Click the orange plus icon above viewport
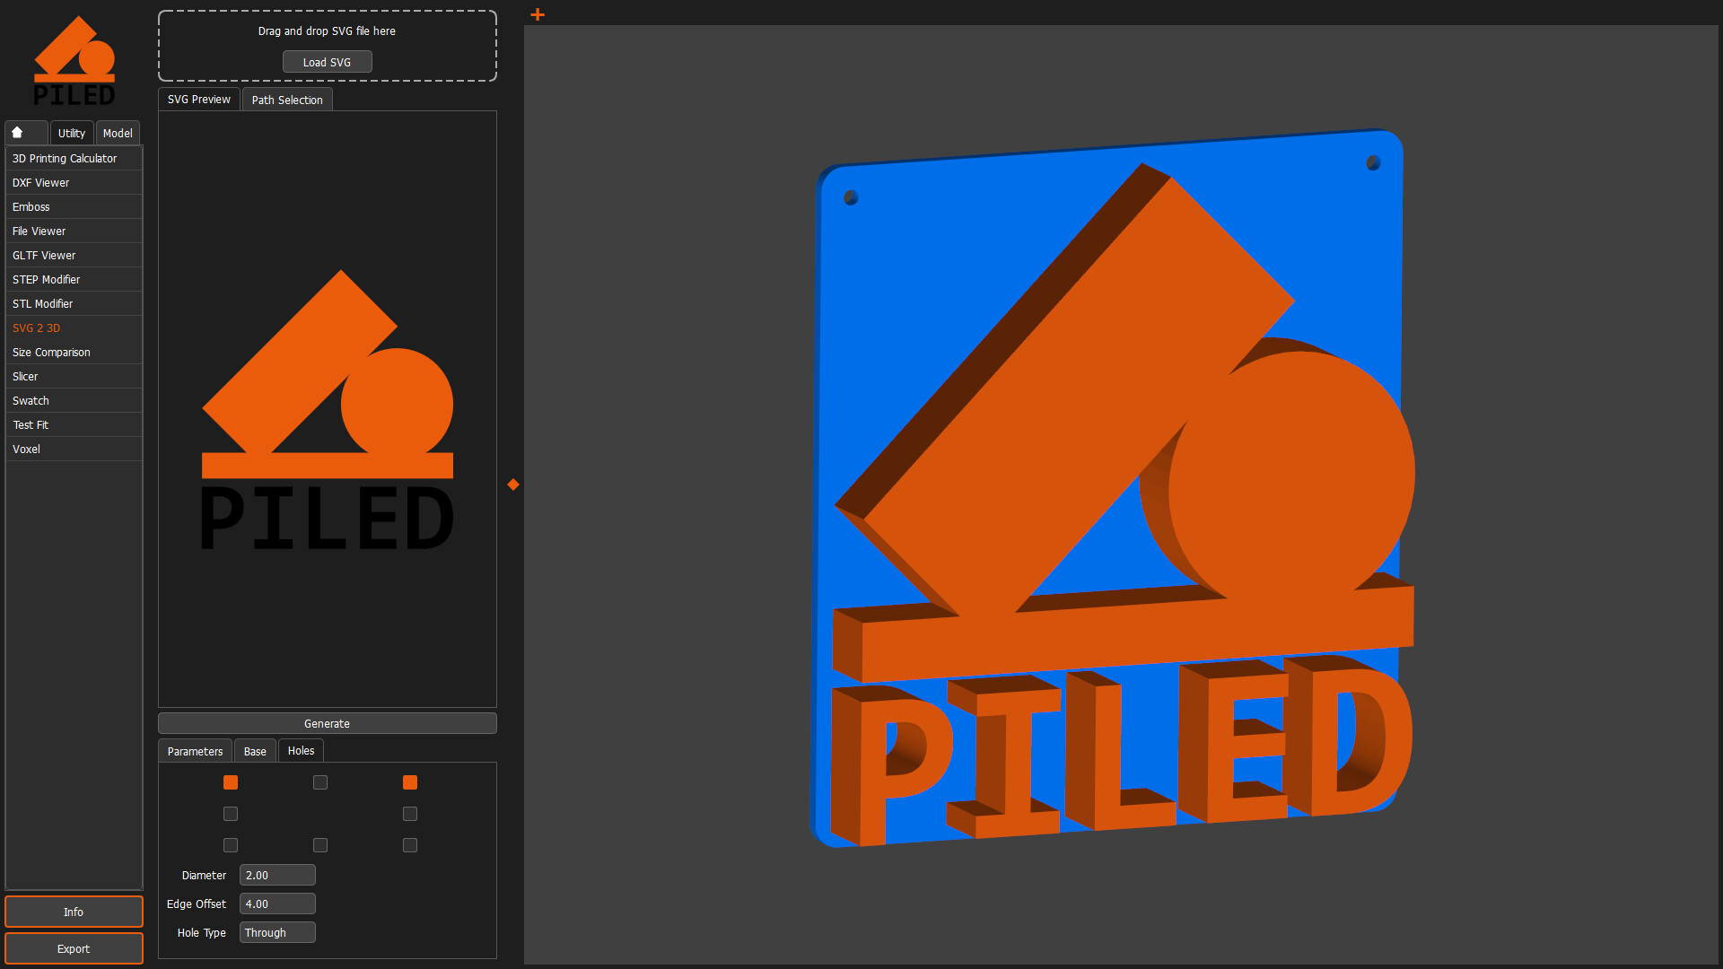The width and height of the screenshot is (1723, 969). (x=538, y=14)
